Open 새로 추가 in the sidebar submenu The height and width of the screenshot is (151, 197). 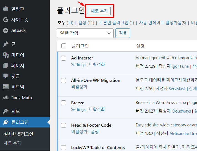[x=12, y=143]
